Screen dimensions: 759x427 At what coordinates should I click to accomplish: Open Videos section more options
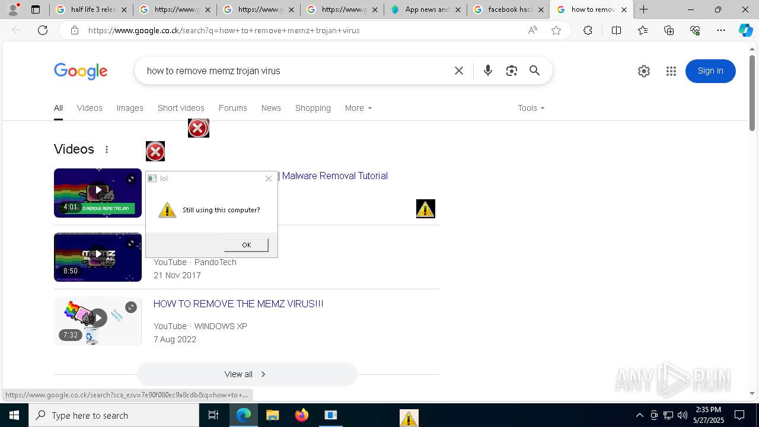point(107,149)
